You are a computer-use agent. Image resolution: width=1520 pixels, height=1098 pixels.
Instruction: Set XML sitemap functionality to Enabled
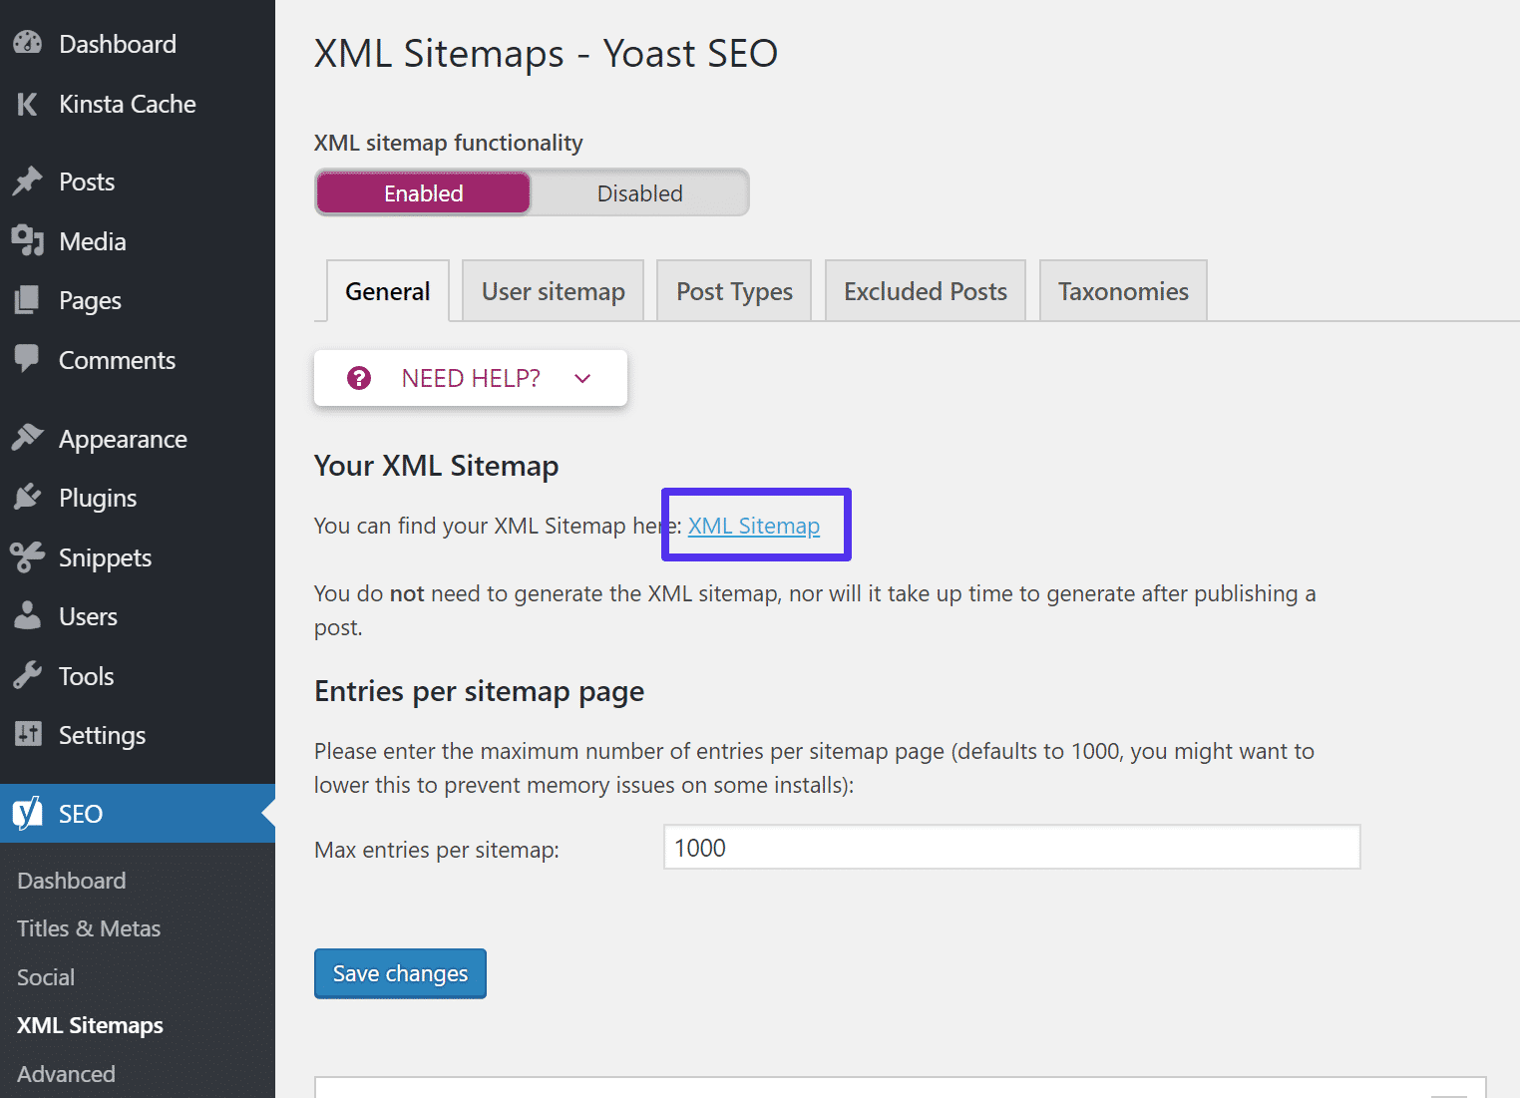click(x=423, y=193)
